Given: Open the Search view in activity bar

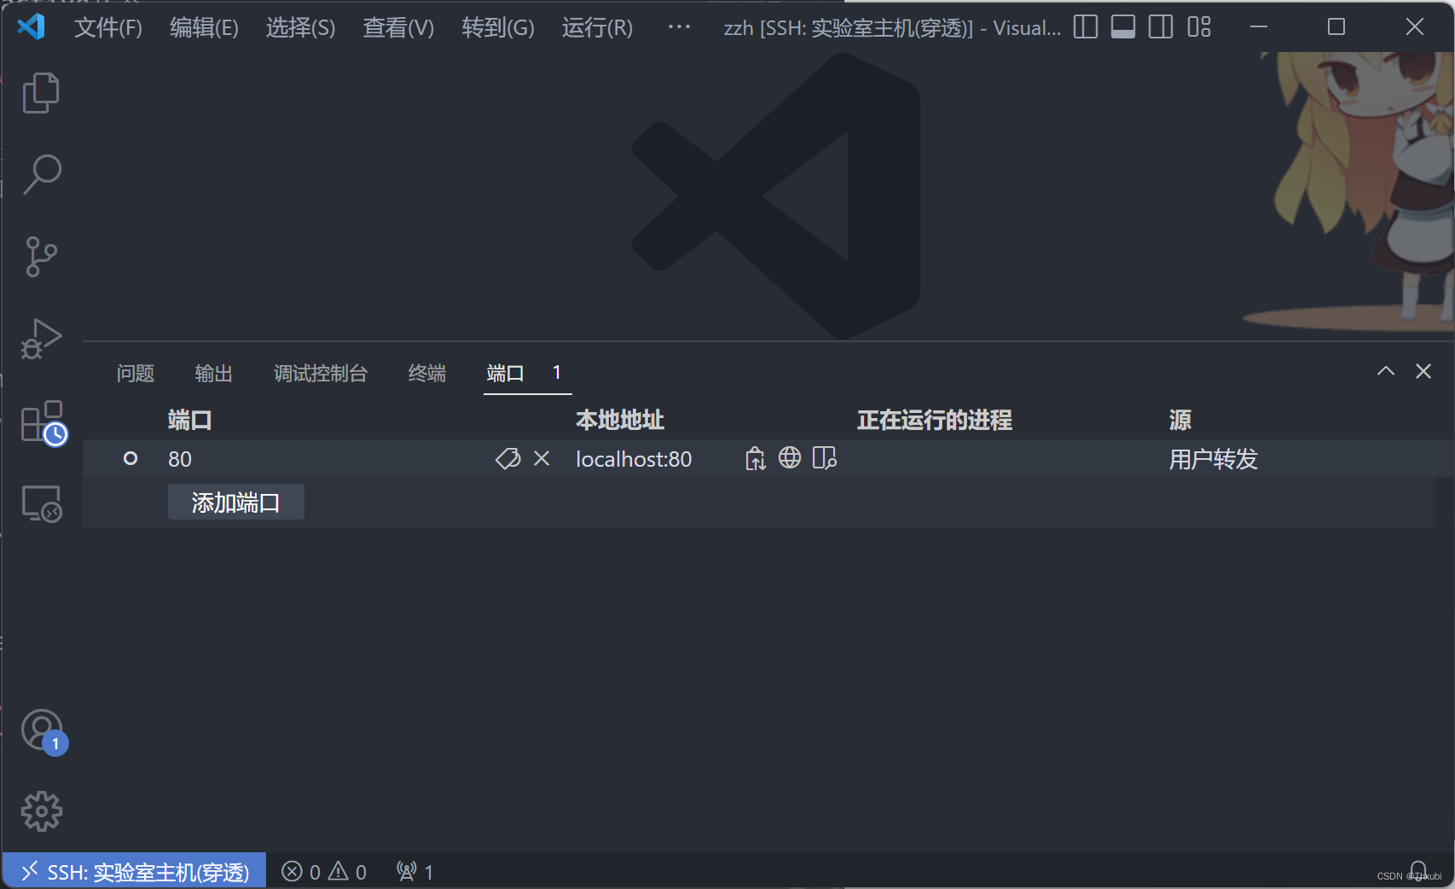Looking at the screenshot, I should pyautogui.click(x=41, y=174).
